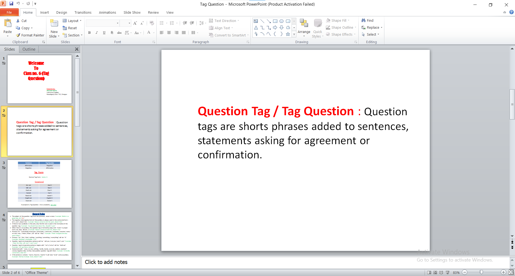Click the slide thumbnail pane scrollbar
This screenshot has width=515, height=276.
tap(78, 92)
